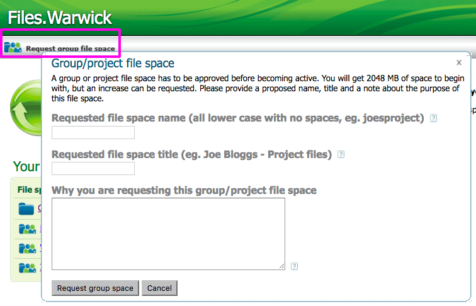Open the Request group file space link
The image size is (476, 306).
coord(70,48)
